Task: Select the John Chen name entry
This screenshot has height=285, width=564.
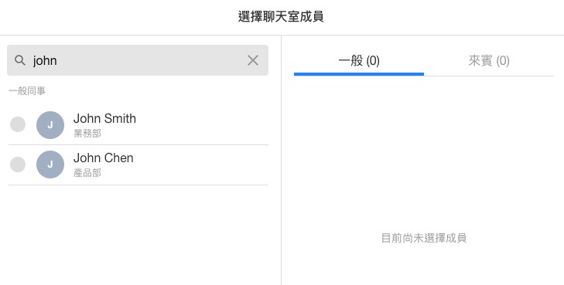Action: click(x=103, y=158)
